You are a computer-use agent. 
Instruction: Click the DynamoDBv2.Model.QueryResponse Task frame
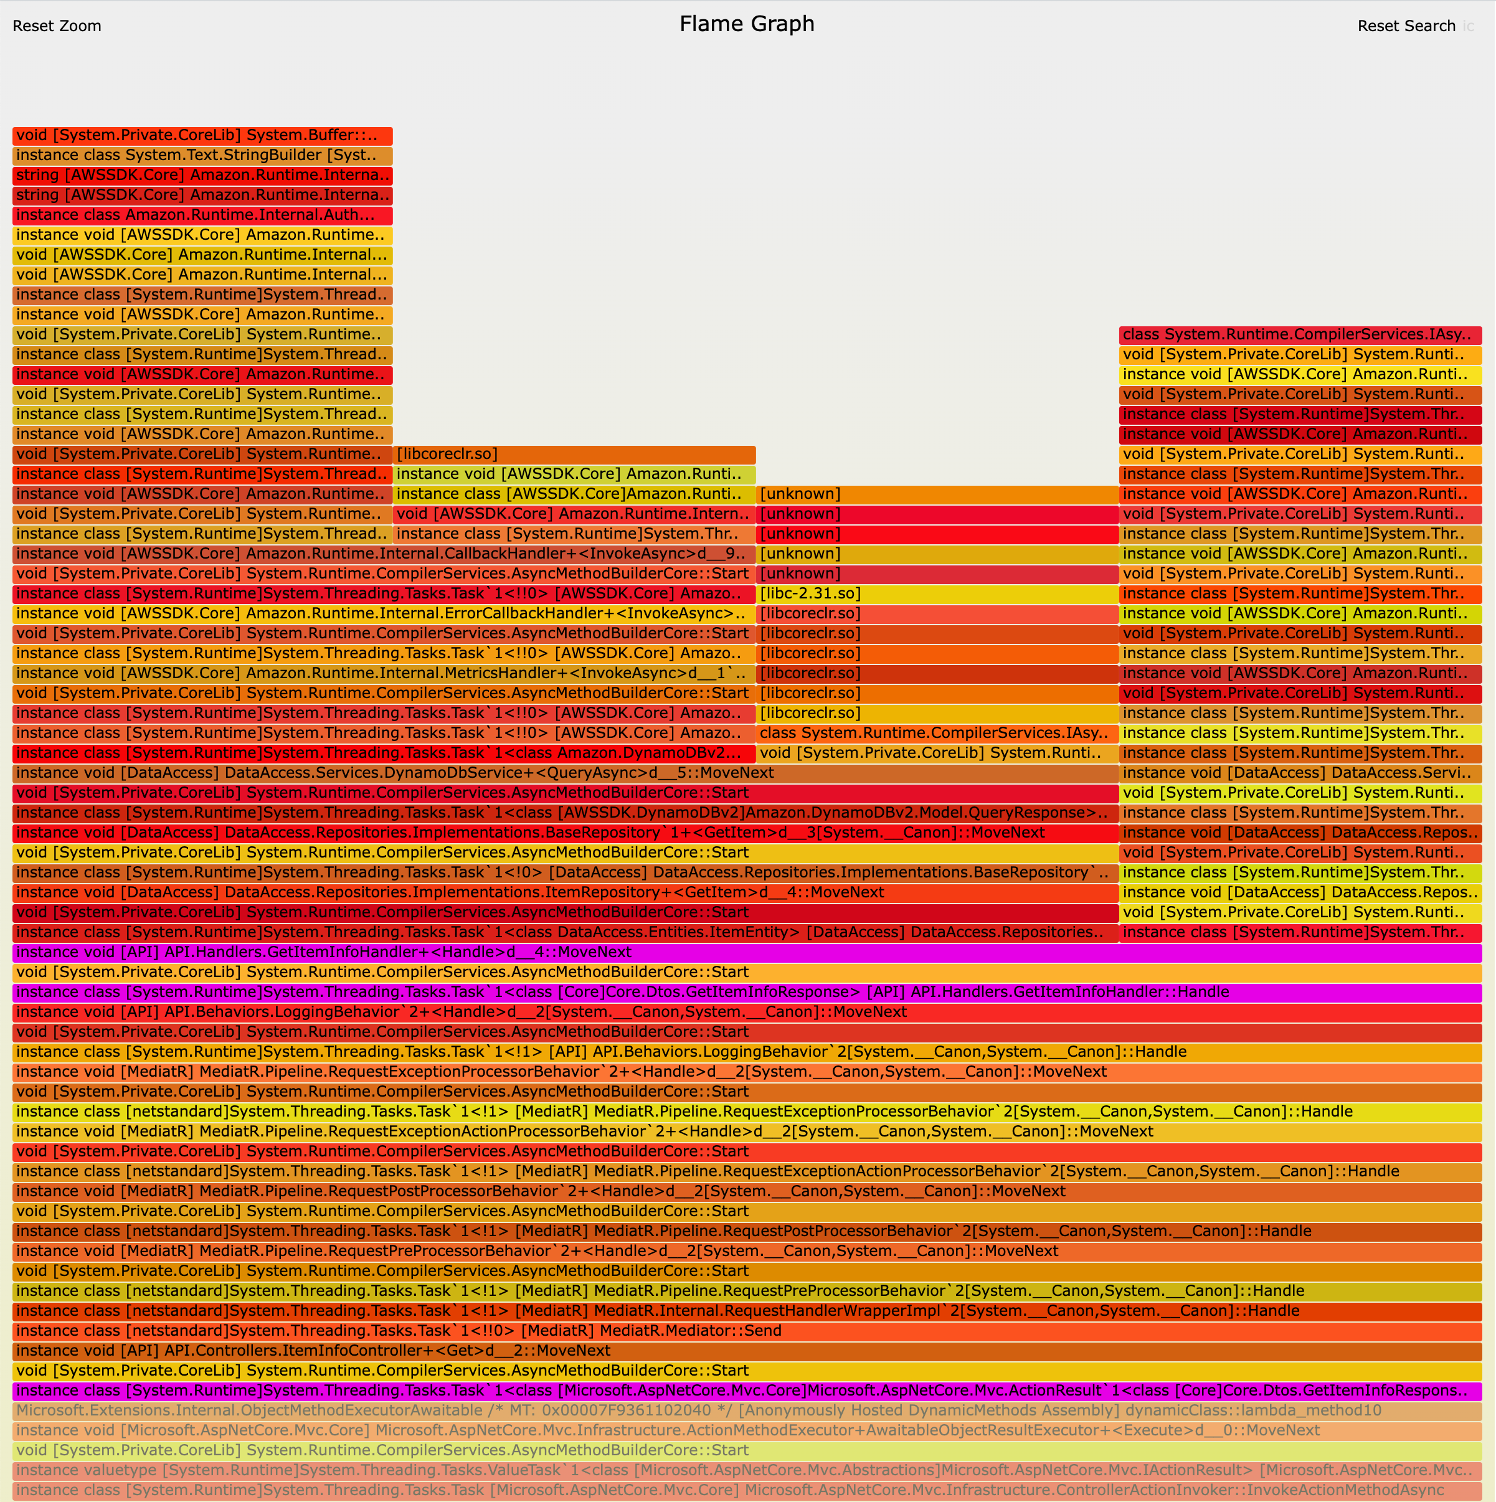pos(566,813)
